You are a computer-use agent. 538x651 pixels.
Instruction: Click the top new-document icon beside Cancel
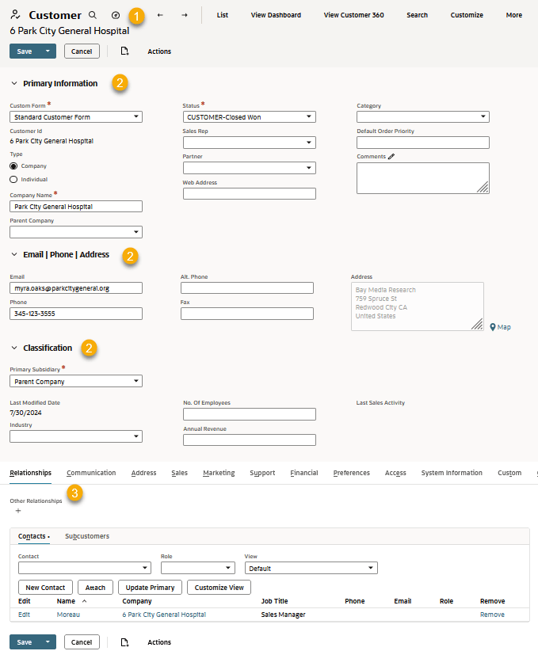[x=124, y=51]
